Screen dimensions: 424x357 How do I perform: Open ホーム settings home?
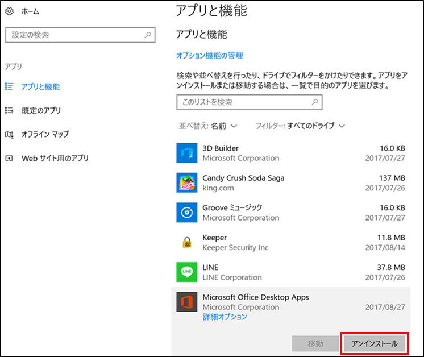pyautogui.click(x=30, y=11)
